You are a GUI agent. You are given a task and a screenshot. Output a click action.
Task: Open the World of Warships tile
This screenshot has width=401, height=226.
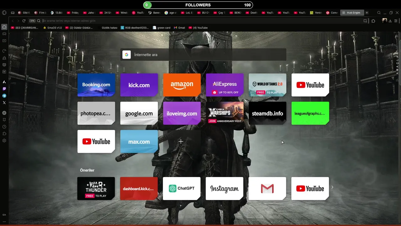pos(225,113)
